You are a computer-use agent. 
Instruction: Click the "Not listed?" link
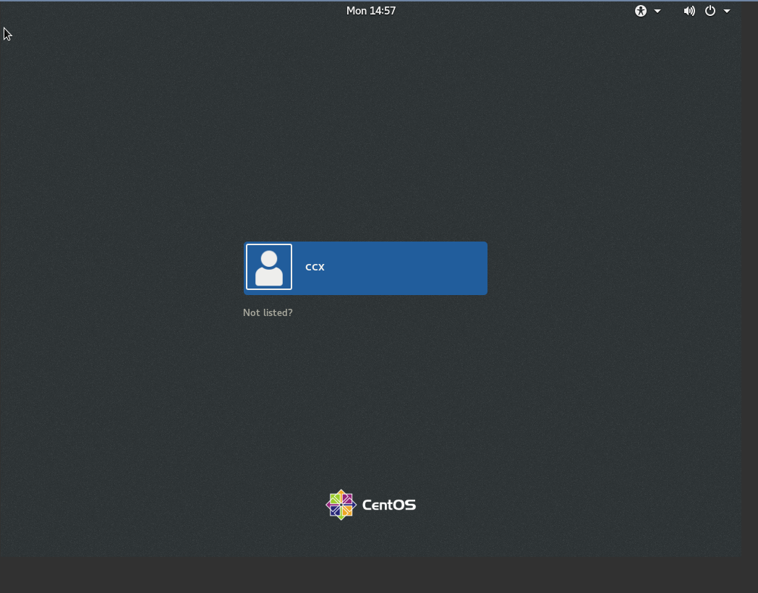(268, 312)
